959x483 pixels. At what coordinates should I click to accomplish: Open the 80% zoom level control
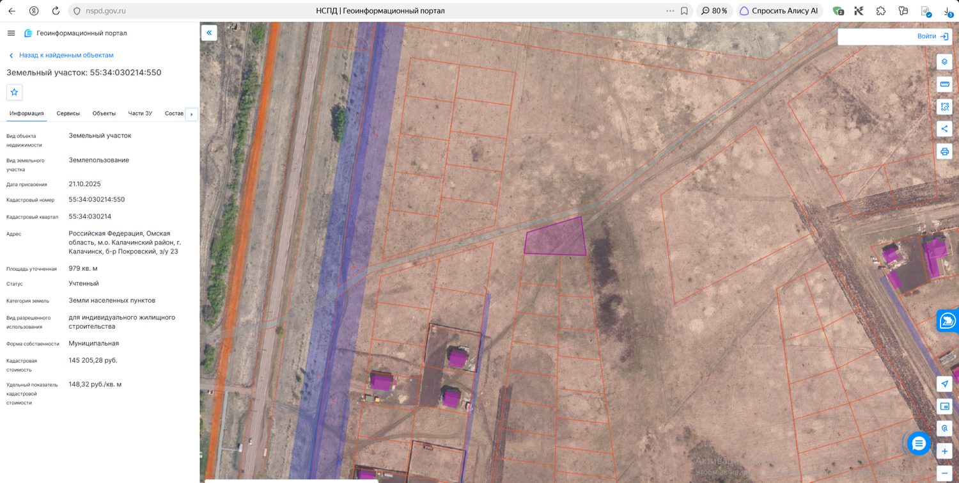click(714, 11)
